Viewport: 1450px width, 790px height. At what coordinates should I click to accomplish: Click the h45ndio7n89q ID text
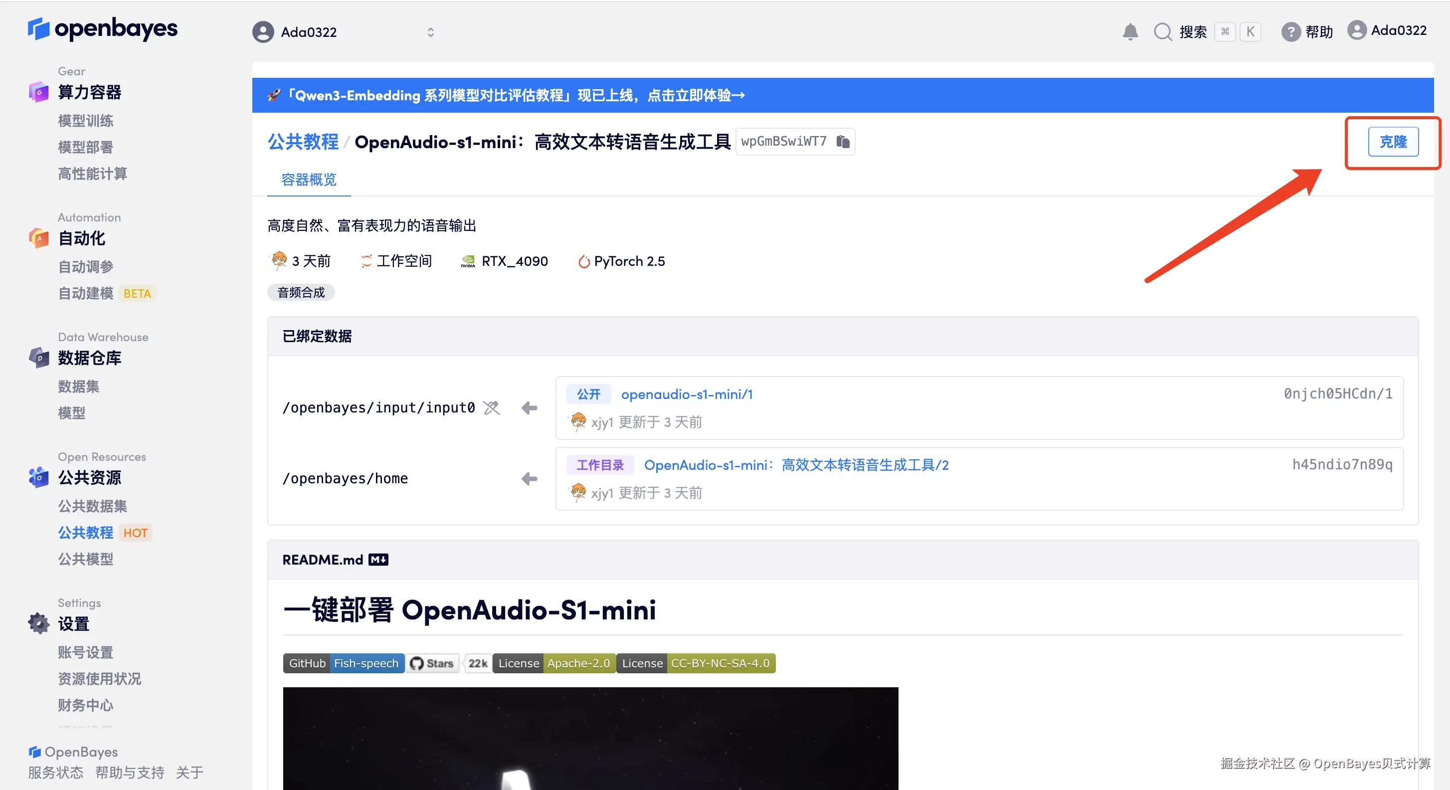tap(1342, 464)
